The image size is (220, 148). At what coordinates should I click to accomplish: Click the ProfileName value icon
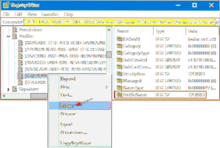(x=119, y=95)
